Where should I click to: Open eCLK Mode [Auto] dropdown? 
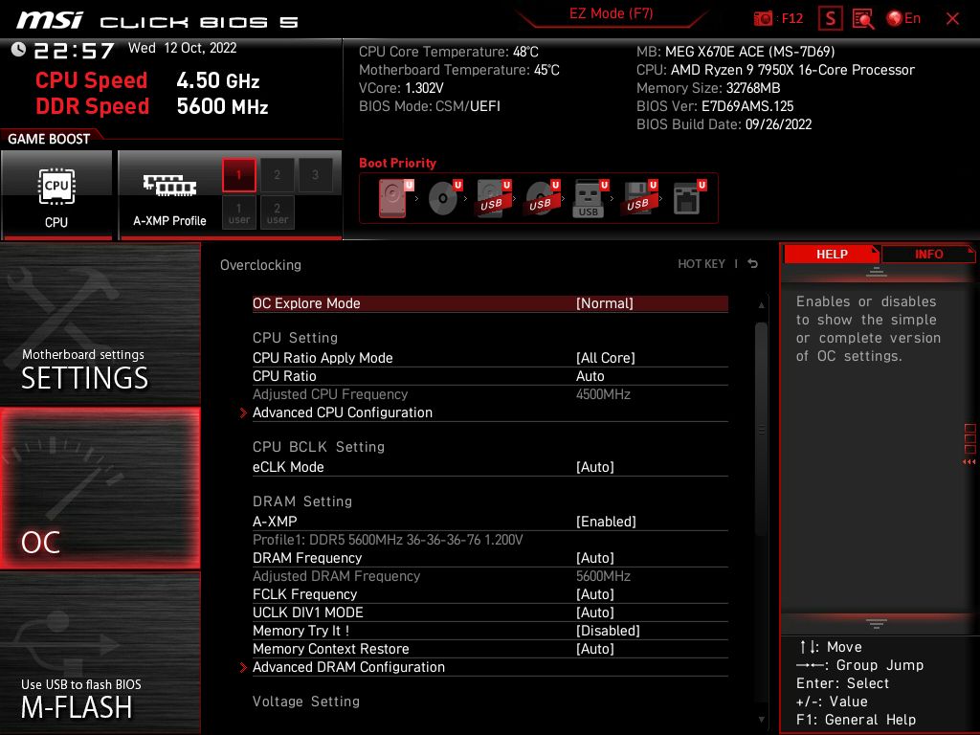point(490,467)
